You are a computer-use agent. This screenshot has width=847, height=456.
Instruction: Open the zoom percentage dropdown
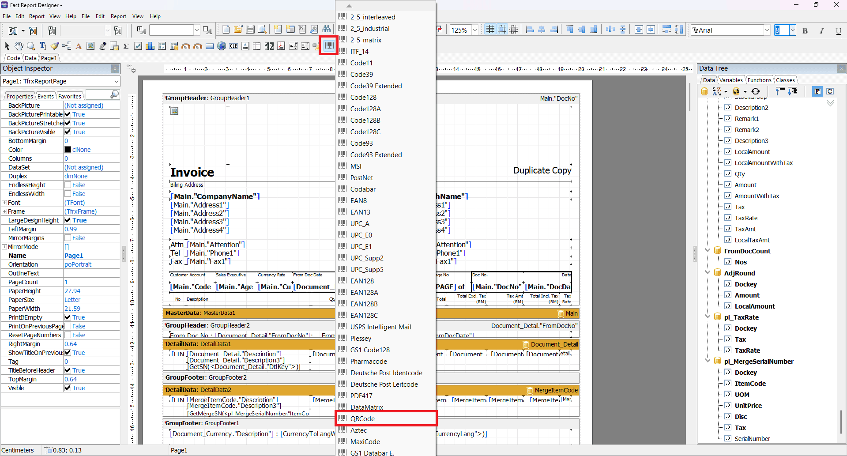click(475, 30)
